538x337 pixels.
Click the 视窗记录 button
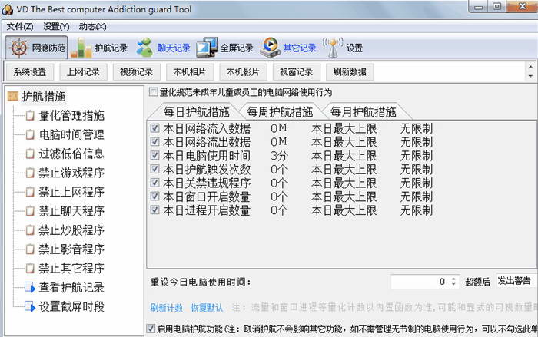[297, 72]
